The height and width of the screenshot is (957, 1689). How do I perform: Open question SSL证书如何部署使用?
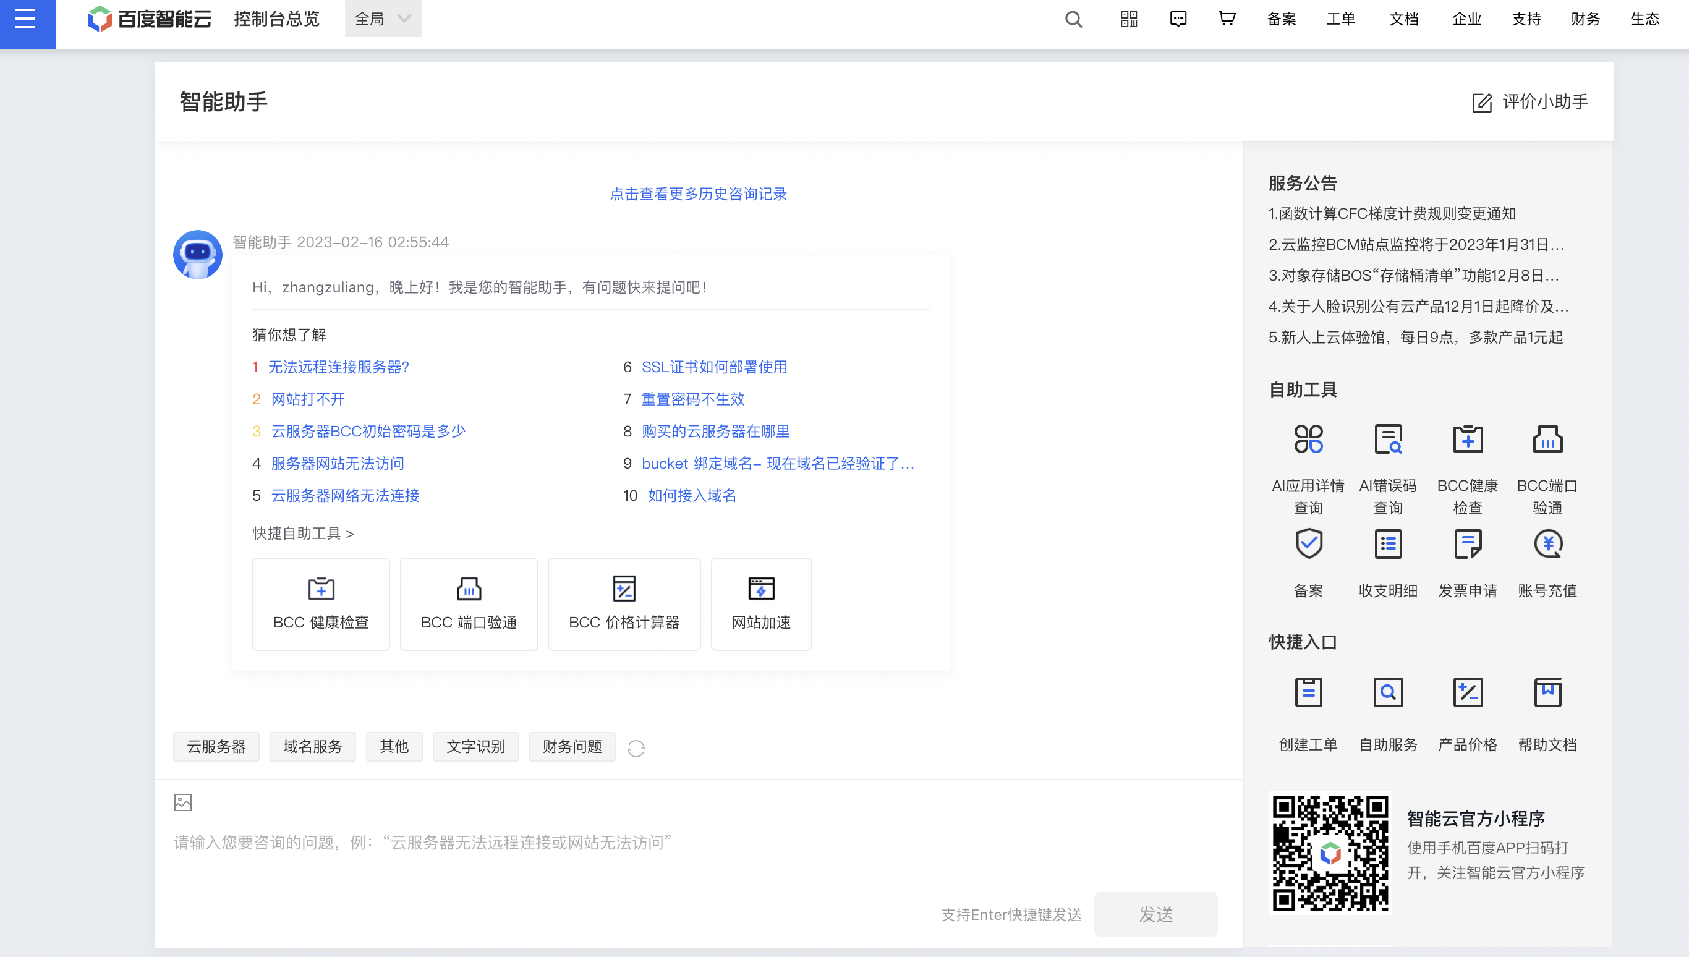pyautogui.click(x=715, y=367)
